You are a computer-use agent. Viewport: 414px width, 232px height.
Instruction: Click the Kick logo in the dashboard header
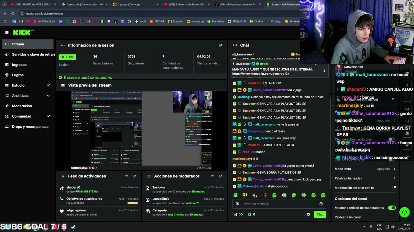click(x=23, y=32)
